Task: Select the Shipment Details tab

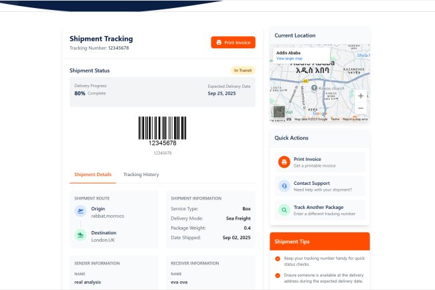Action: point(92,175)
